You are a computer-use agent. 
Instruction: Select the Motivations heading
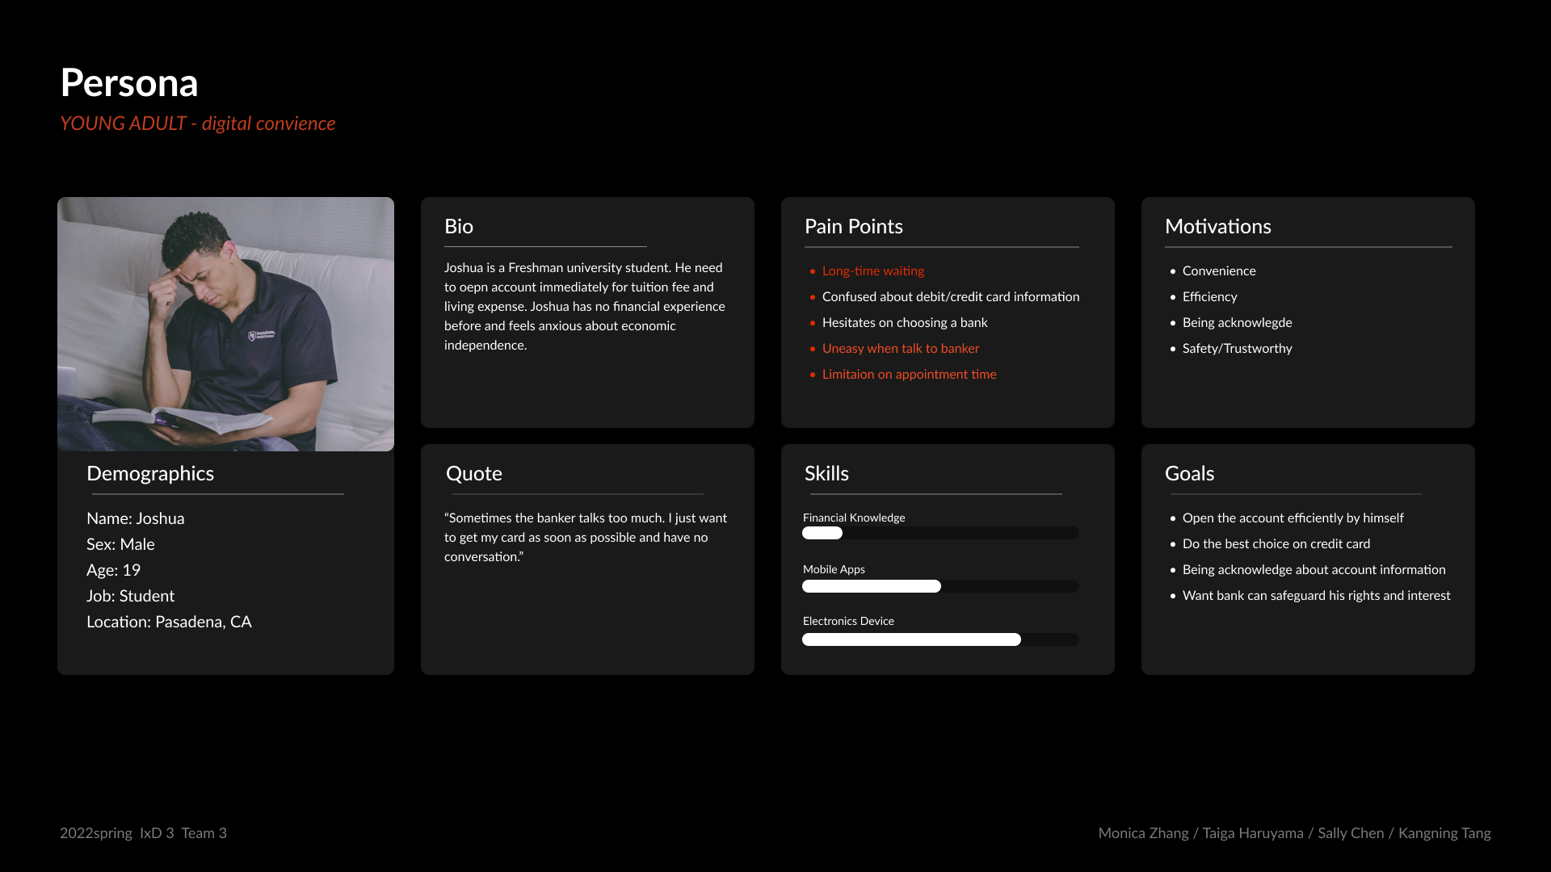[1217, 227]
